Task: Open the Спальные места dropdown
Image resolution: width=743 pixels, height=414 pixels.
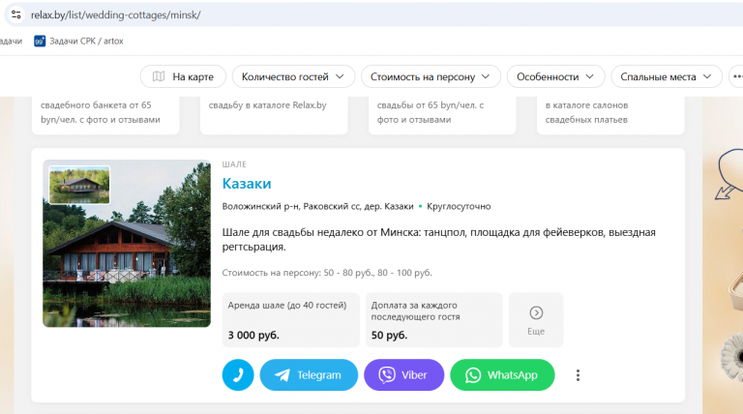Action: pyautogui.click(x=667, y=76)
